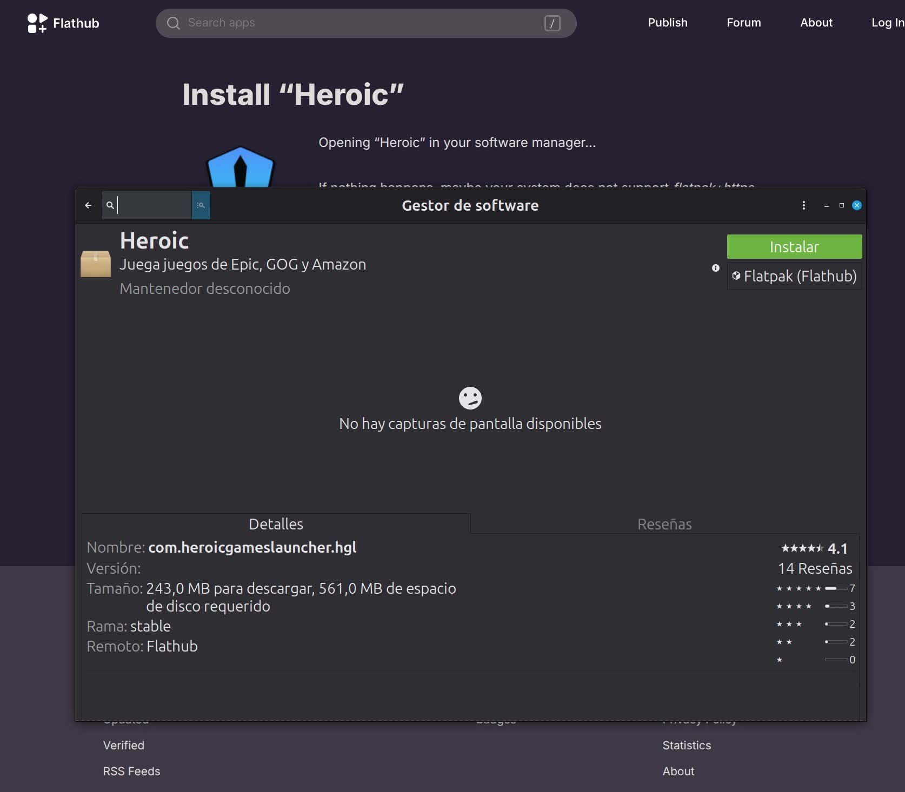Open the RSS Feeds link

pos(131,771)
